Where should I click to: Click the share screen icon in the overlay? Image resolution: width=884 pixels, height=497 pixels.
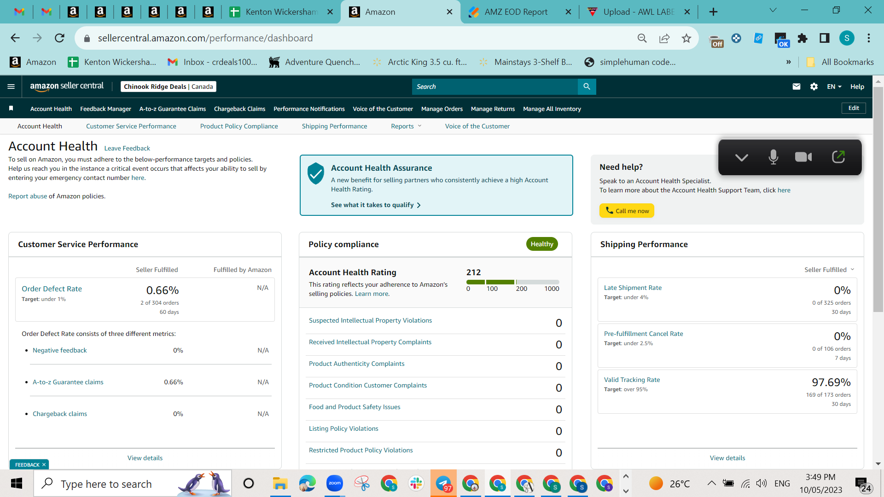coord(838,157)
